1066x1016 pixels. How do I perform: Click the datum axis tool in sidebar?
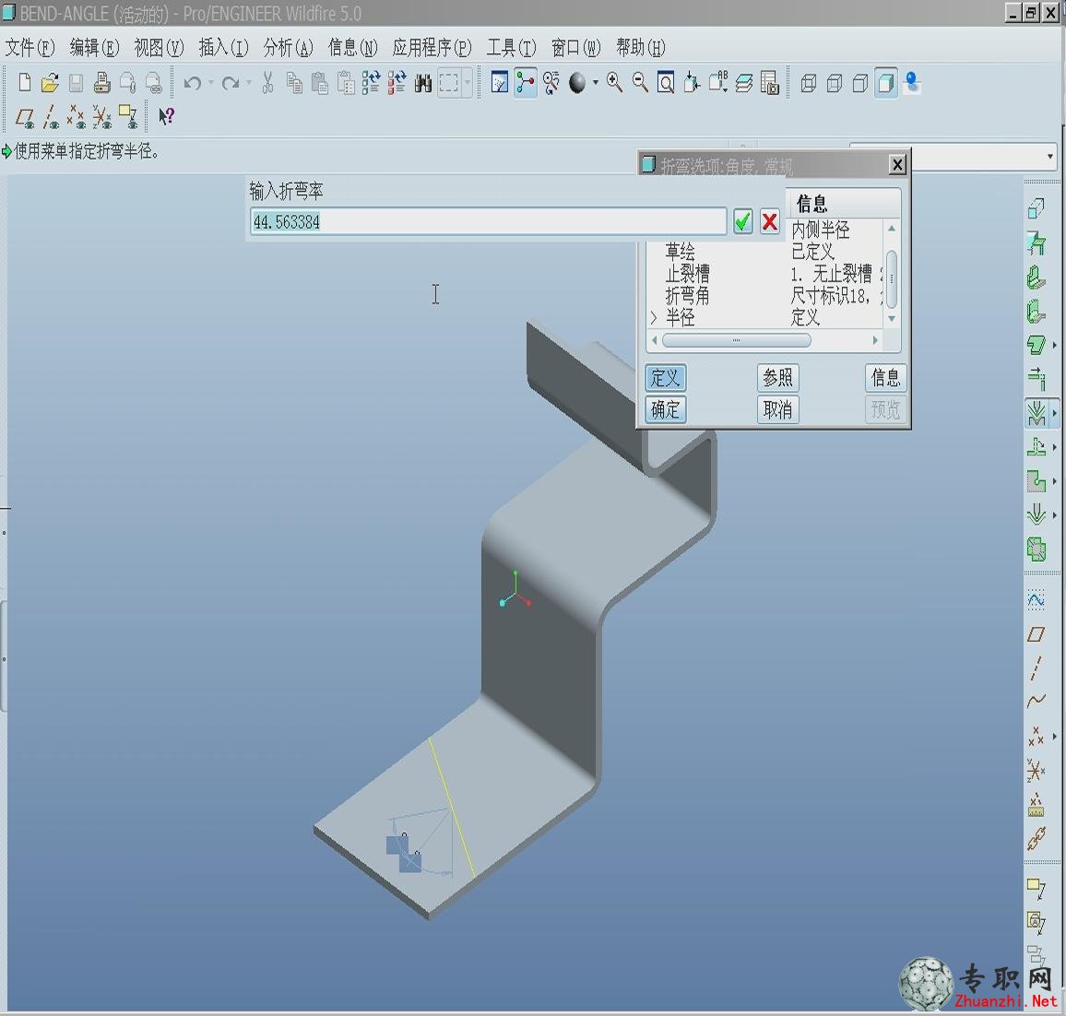(x=1036, y=668)
